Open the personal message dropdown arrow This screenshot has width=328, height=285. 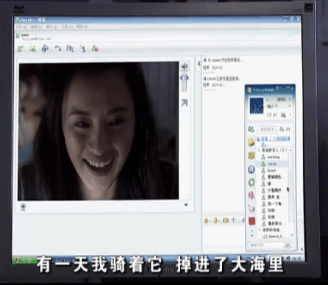pyautogui.click(x=290, y=107)
